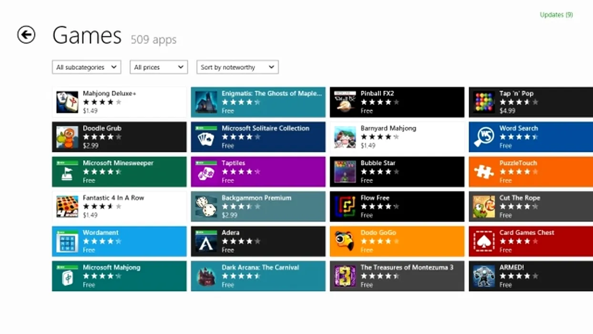Click the back arrow button
This screenshot has width=593, height=334.
(x=26, y=35)
